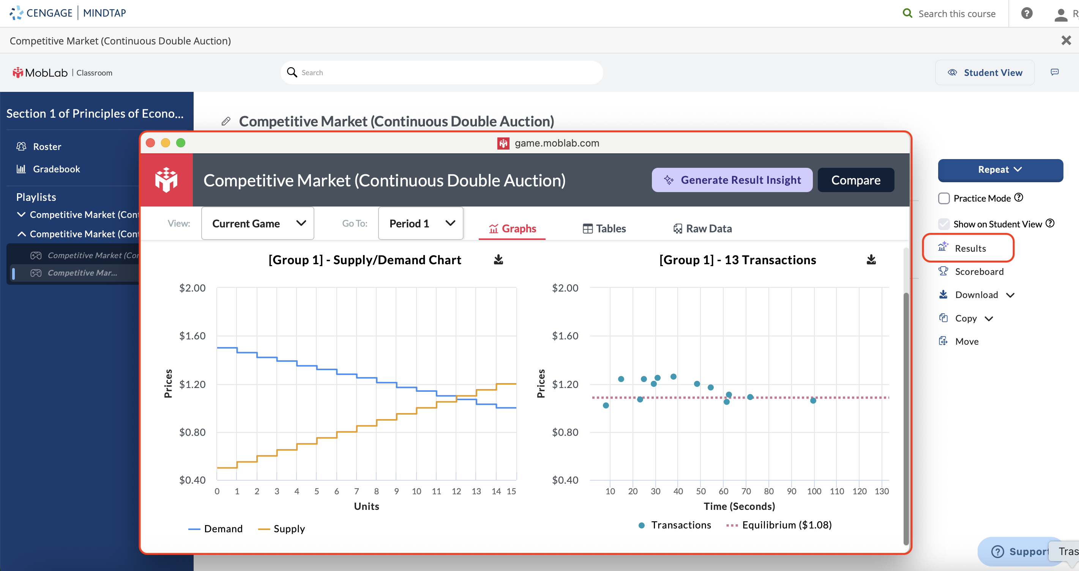Open the Results option

[968, 248]
